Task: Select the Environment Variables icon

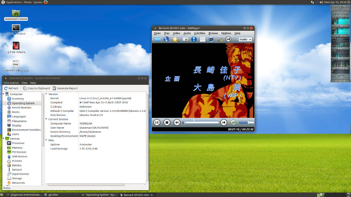Action: [9, 130]
